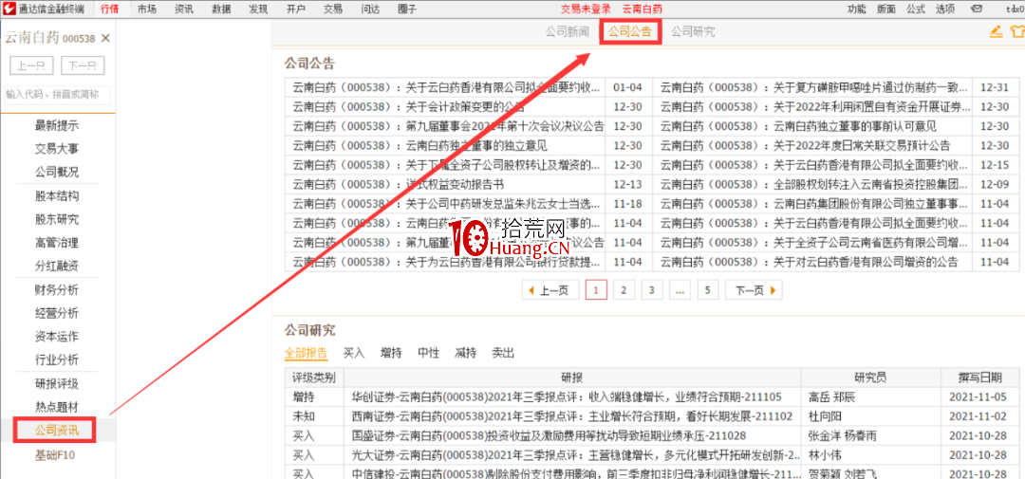This screenshot has width=1025, height=479.
Task: Jump to announcements page 2
Action: click(x=624, y=290)
